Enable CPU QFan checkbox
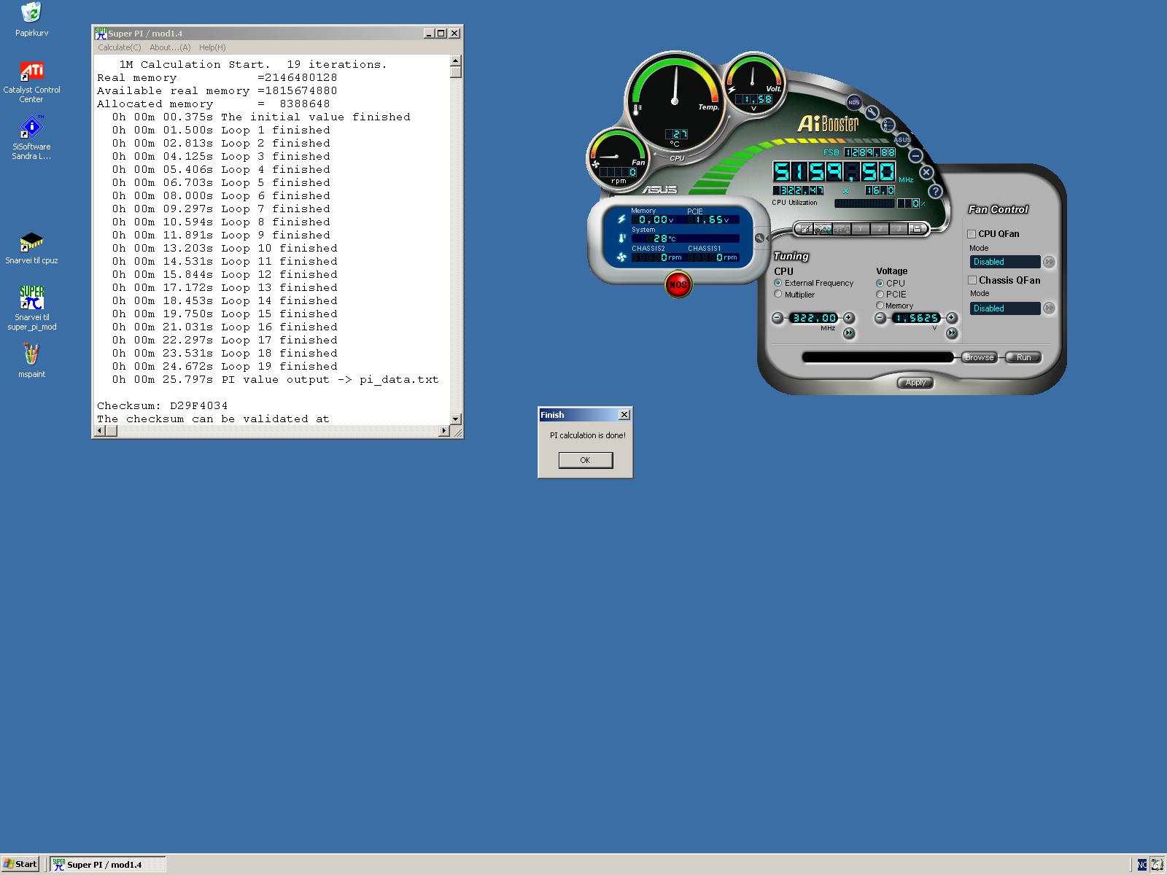This screenshot has width=1167, height=875. [972, 234]
